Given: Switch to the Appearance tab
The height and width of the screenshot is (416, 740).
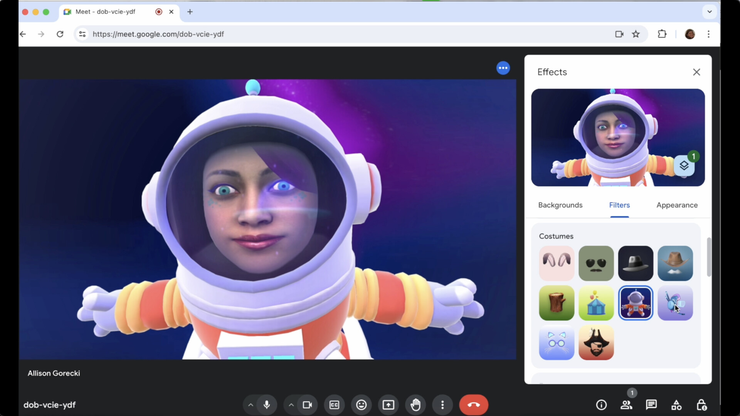Looking at the screenshot, I should pos(677,205).
